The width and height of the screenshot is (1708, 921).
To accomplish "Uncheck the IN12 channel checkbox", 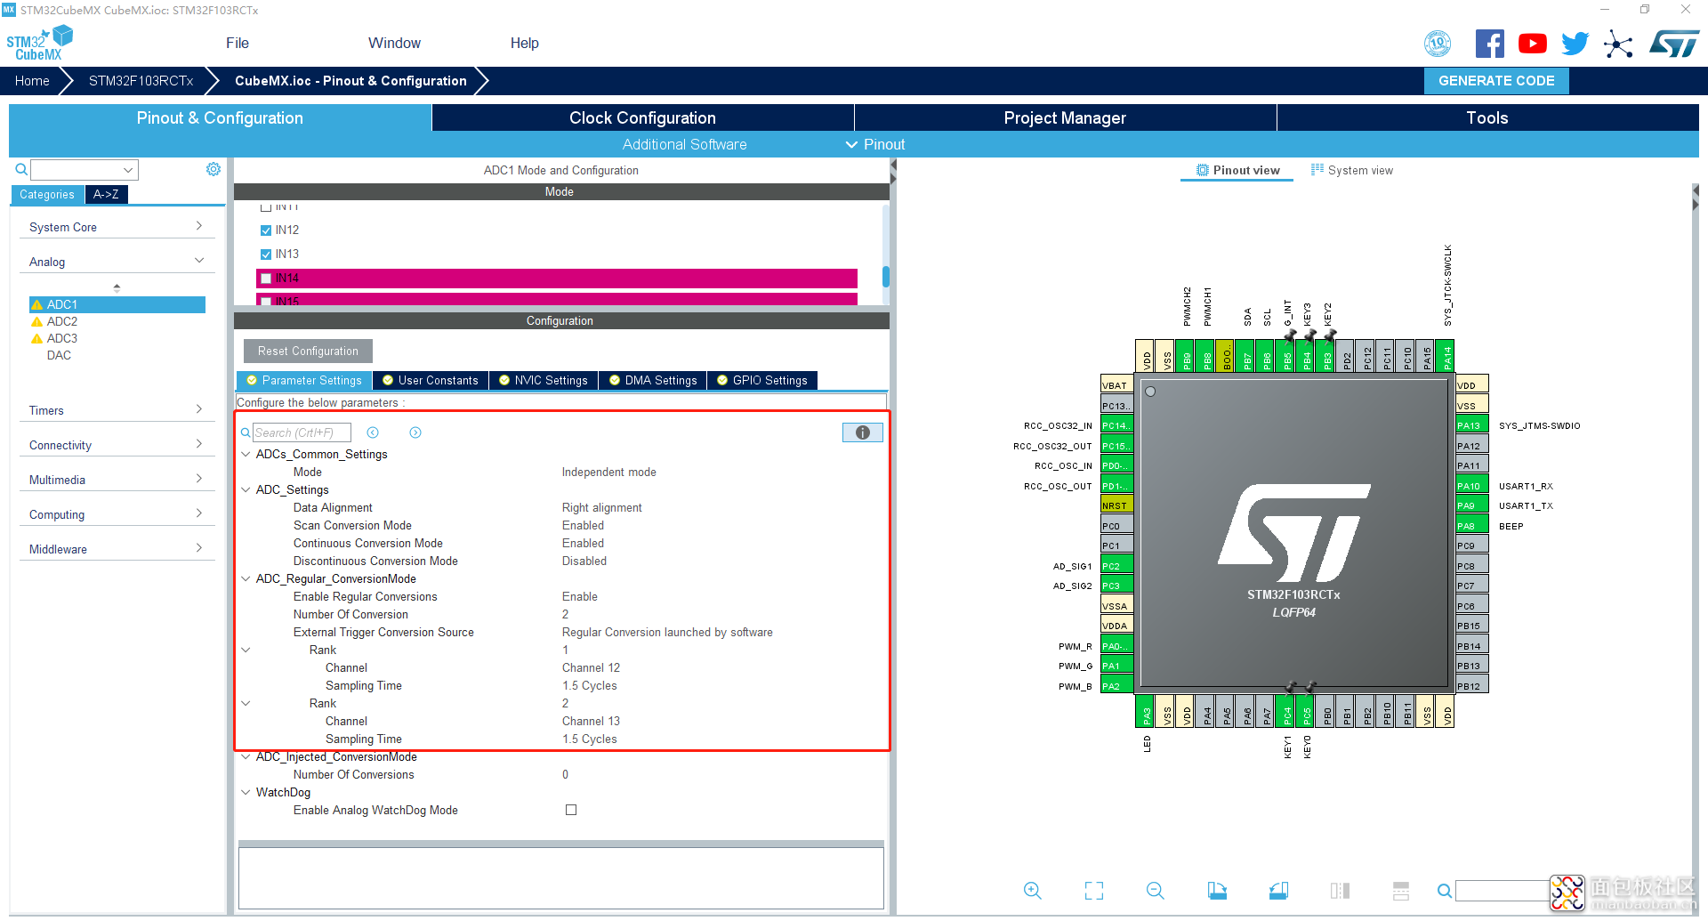I will point(266,230).
